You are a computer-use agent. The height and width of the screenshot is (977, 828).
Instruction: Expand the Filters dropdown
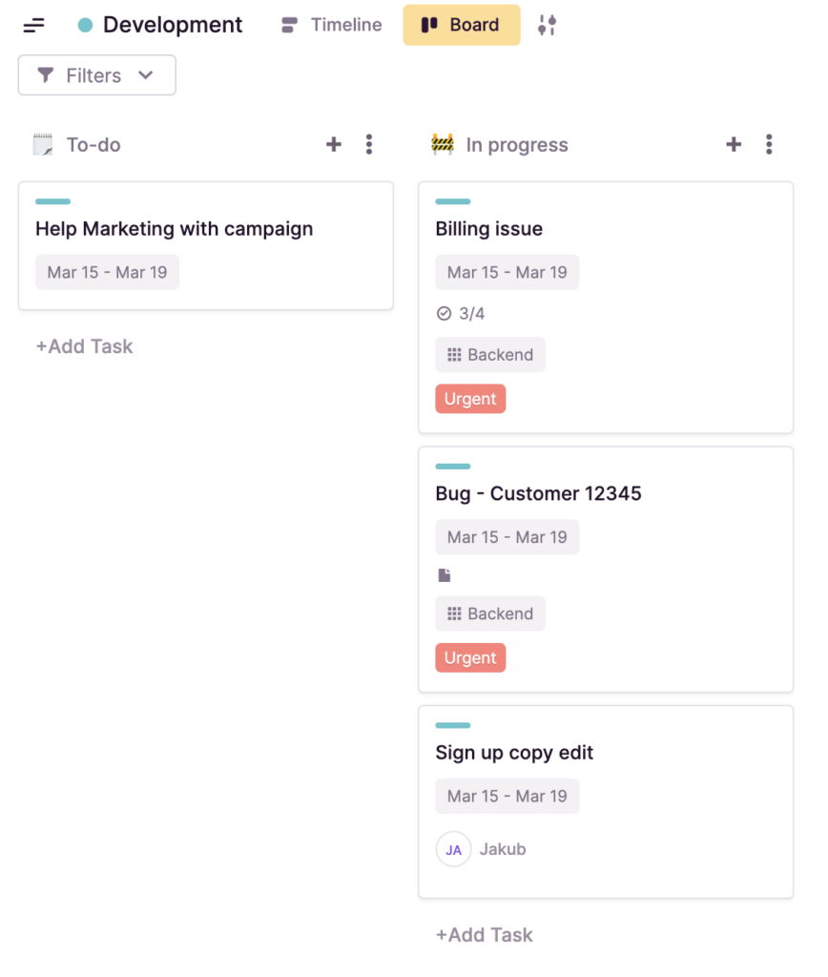96,75
